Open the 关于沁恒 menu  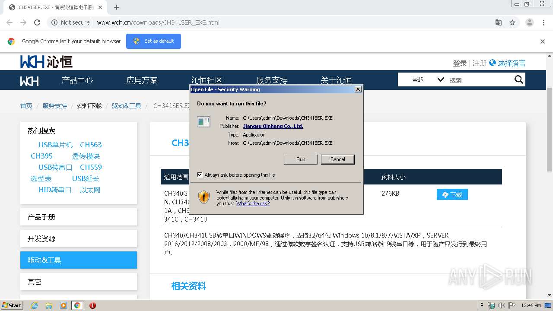(336, 80)
